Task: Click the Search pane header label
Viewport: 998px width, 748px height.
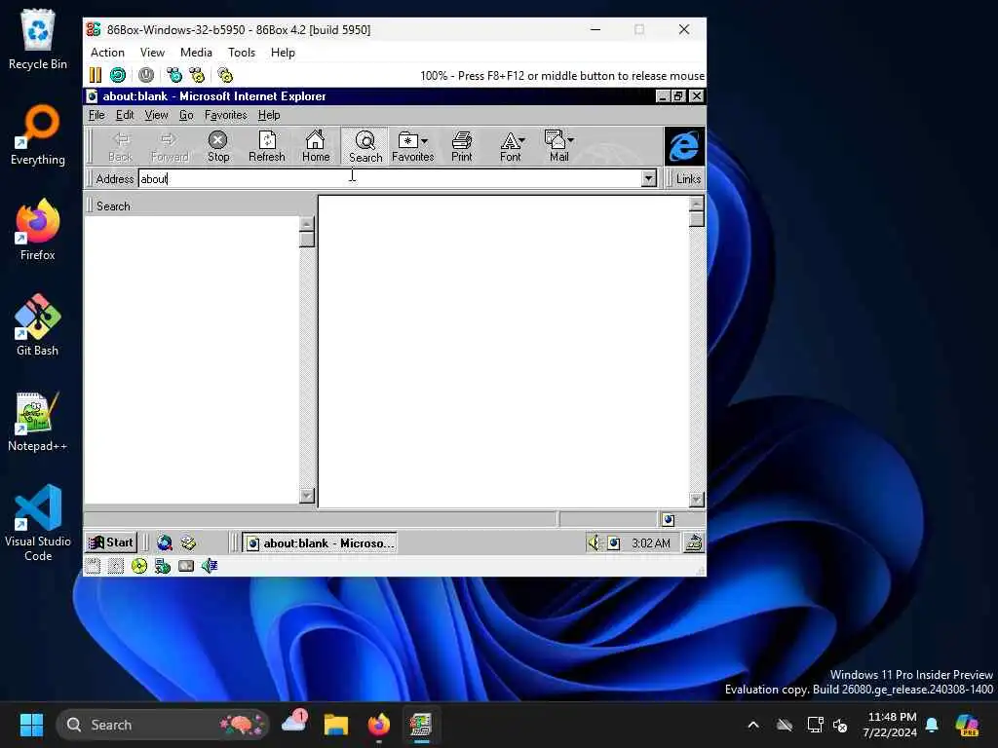Action: coord(113,206)
